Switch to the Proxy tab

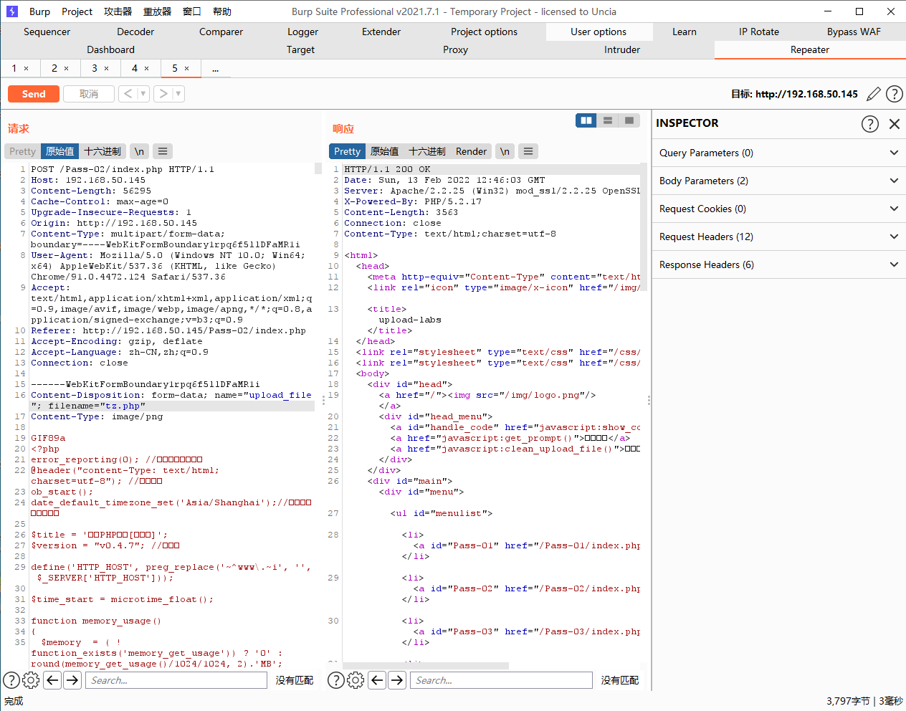tap(455, 49)
